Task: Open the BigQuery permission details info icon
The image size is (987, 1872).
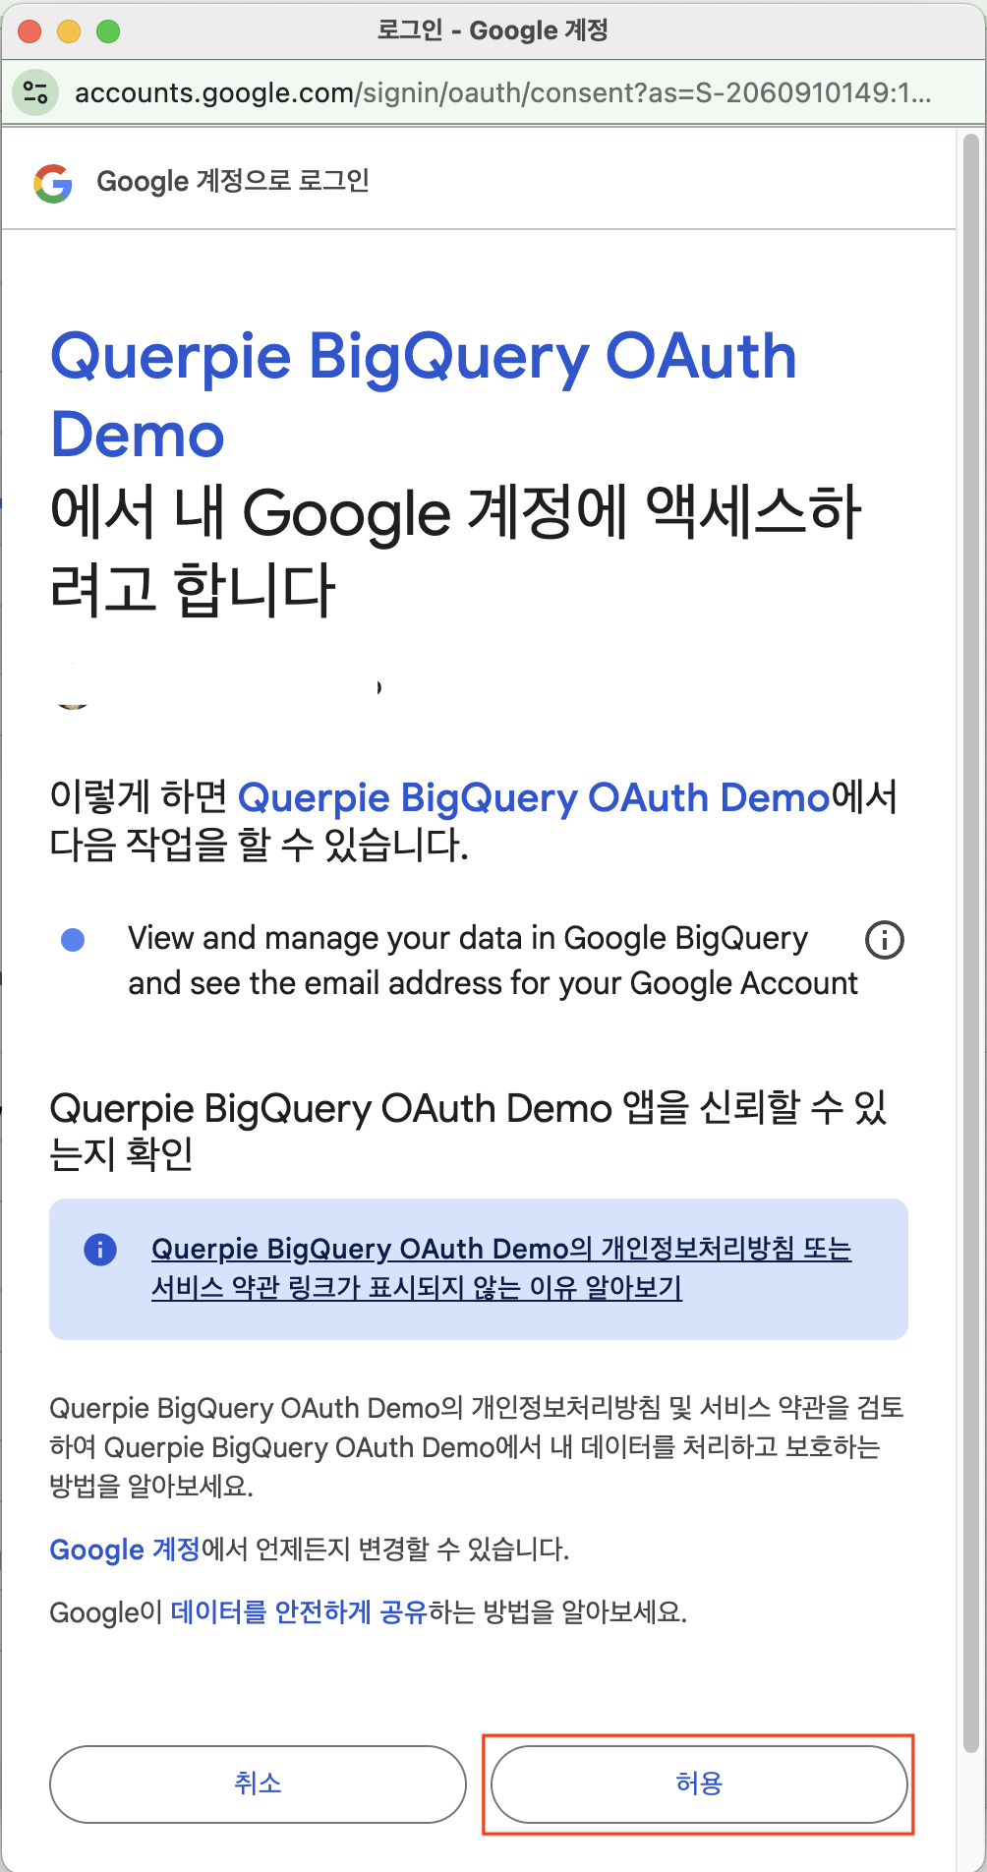Action: [884, 940]
